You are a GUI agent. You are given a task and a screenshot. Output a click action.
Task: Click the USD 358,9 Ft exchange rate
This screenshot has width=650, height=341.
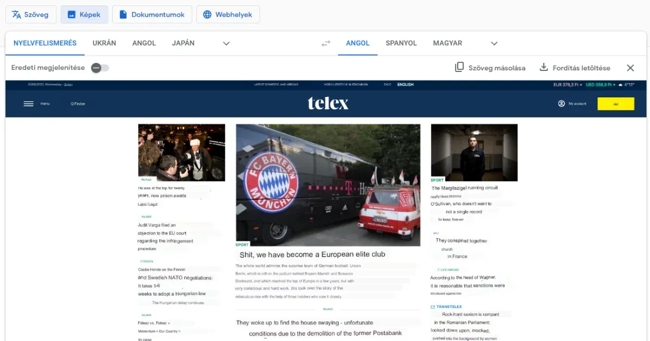point(601,84)
